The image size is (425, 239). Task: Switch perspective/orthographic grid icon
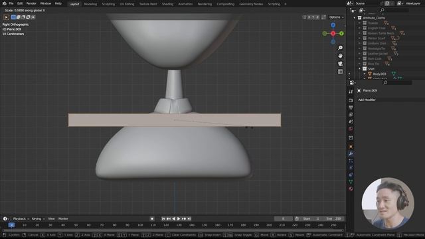pos(340,72)
